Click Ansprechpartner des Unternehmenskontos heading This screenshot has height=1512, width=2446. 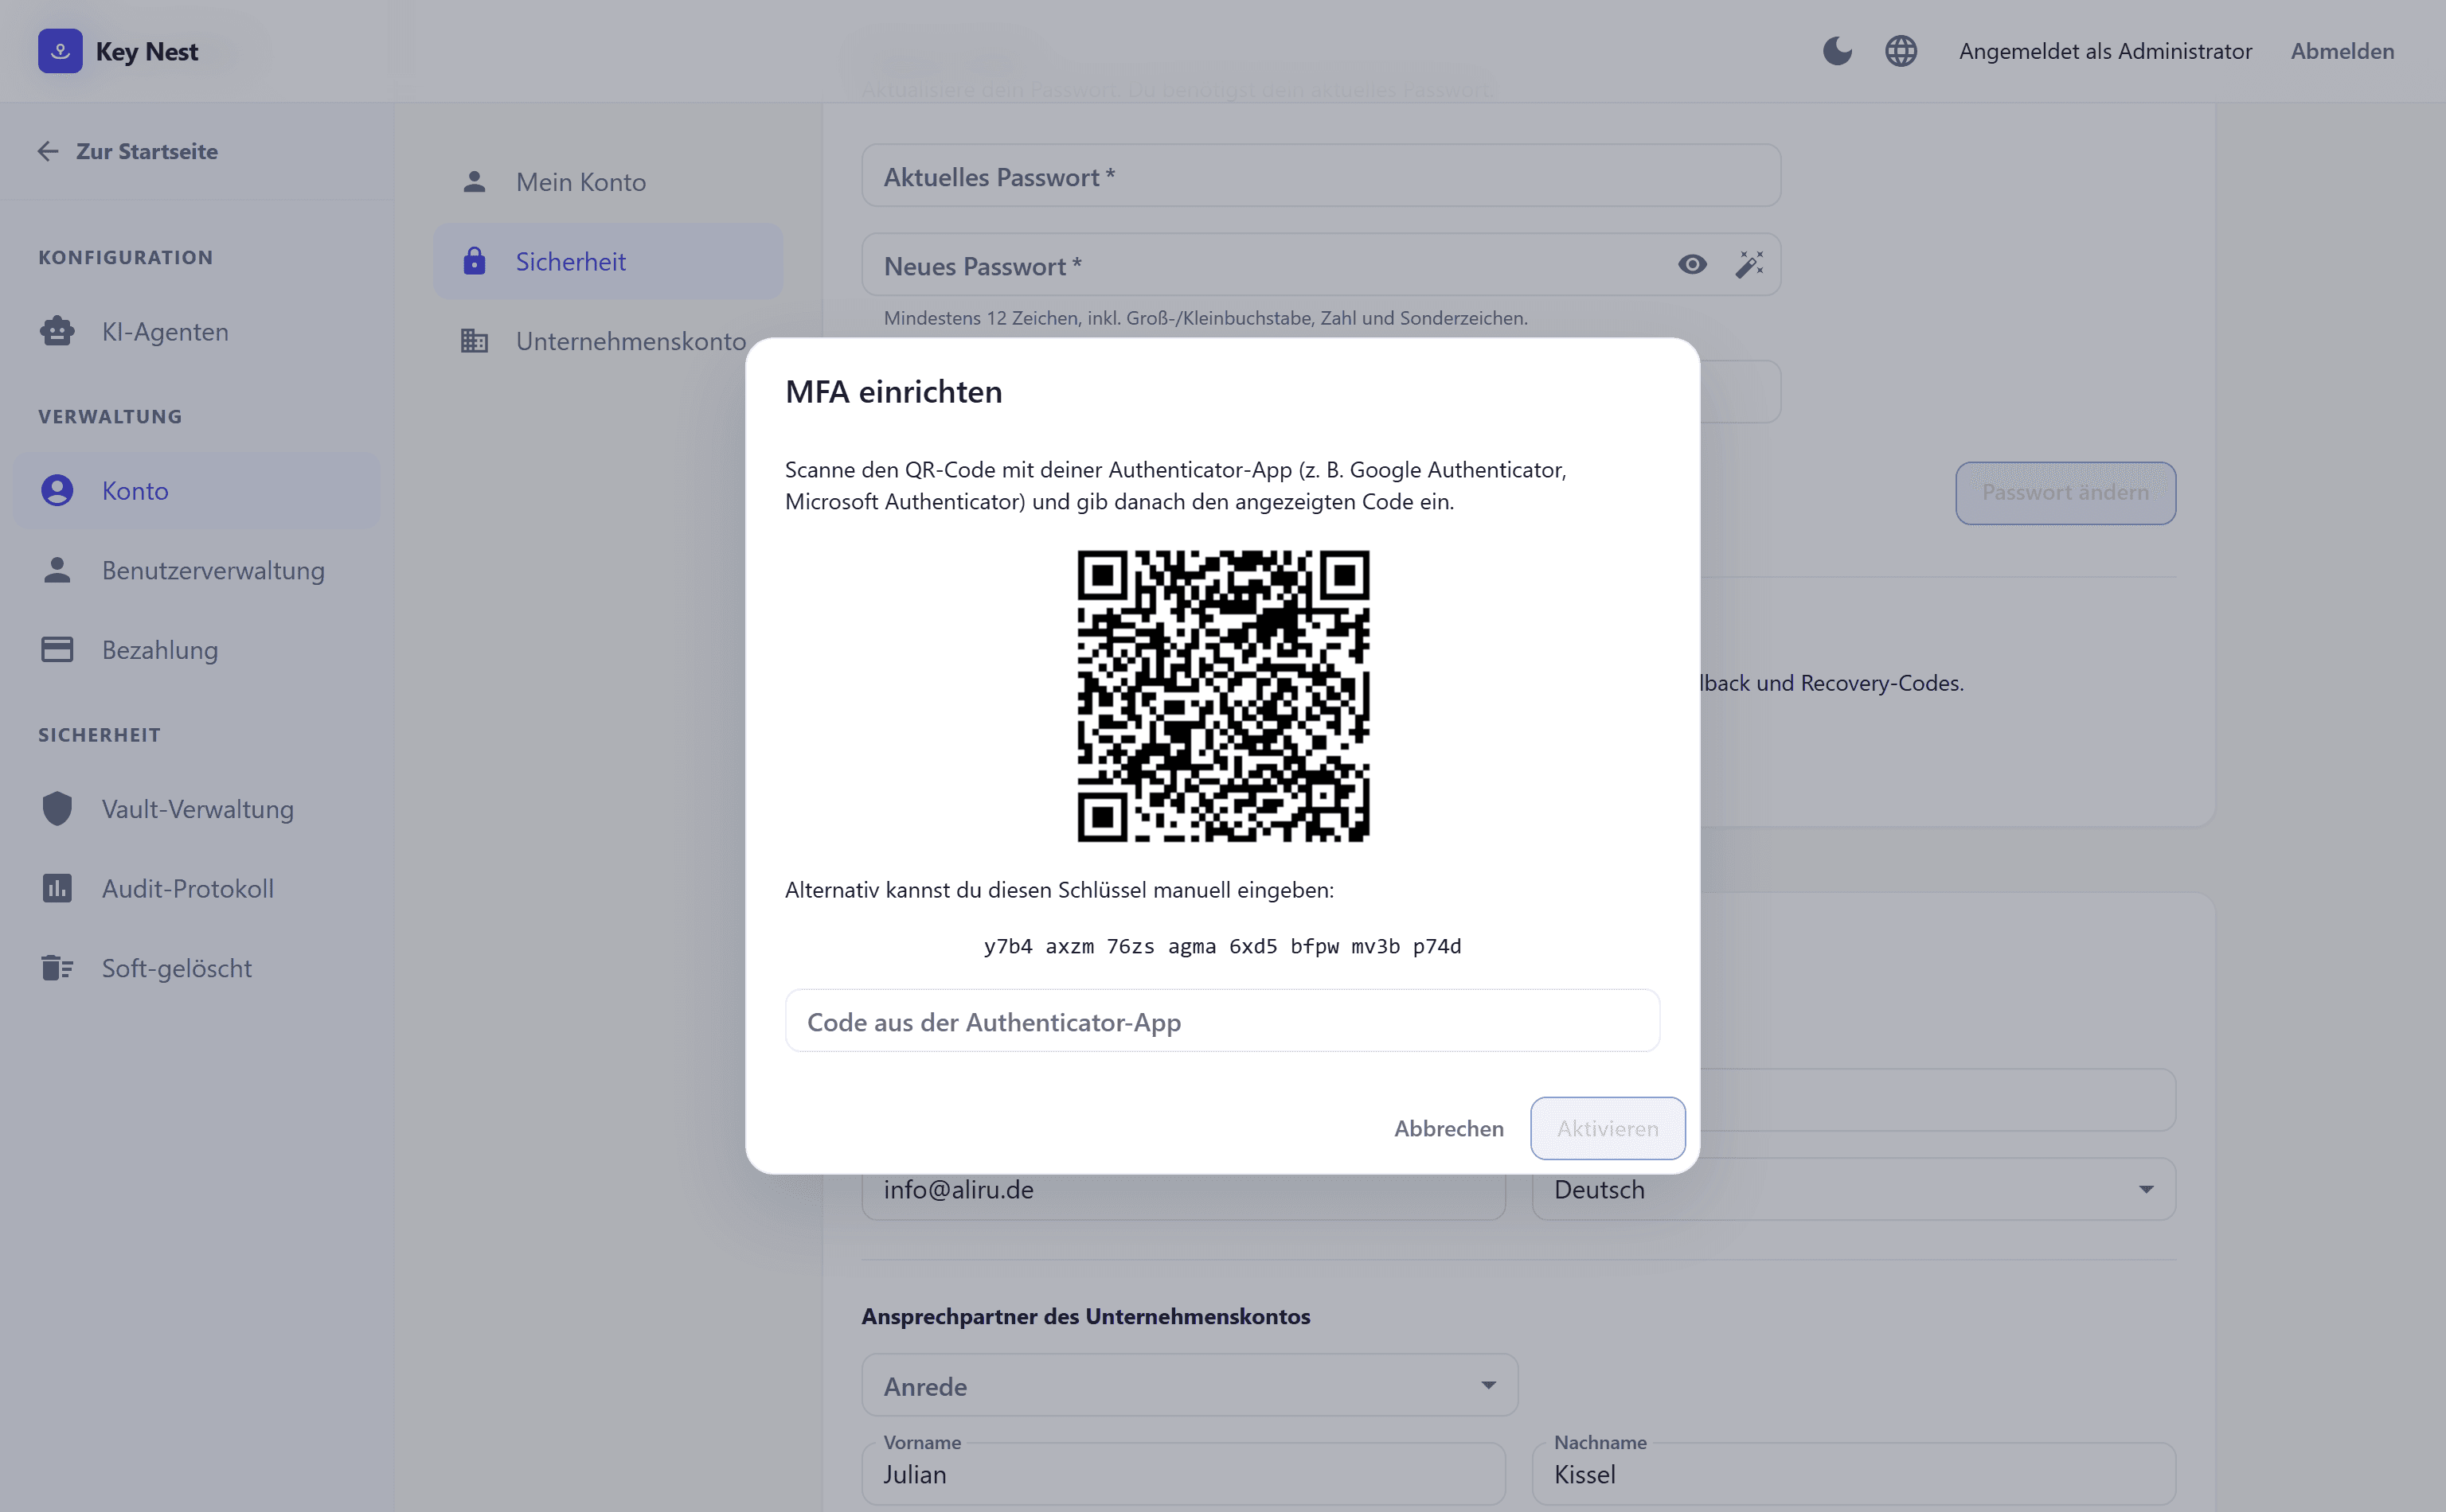coord(1085,1316)
